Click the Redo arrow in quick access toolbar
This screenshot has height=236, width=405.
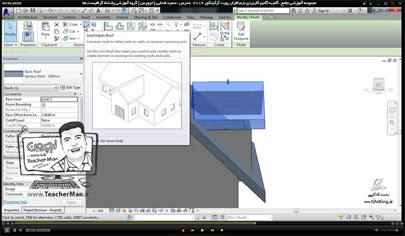61,11
